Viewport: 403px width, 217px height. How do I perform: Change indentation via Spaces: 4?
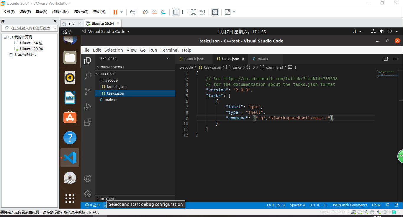click(x=297, y=205)
